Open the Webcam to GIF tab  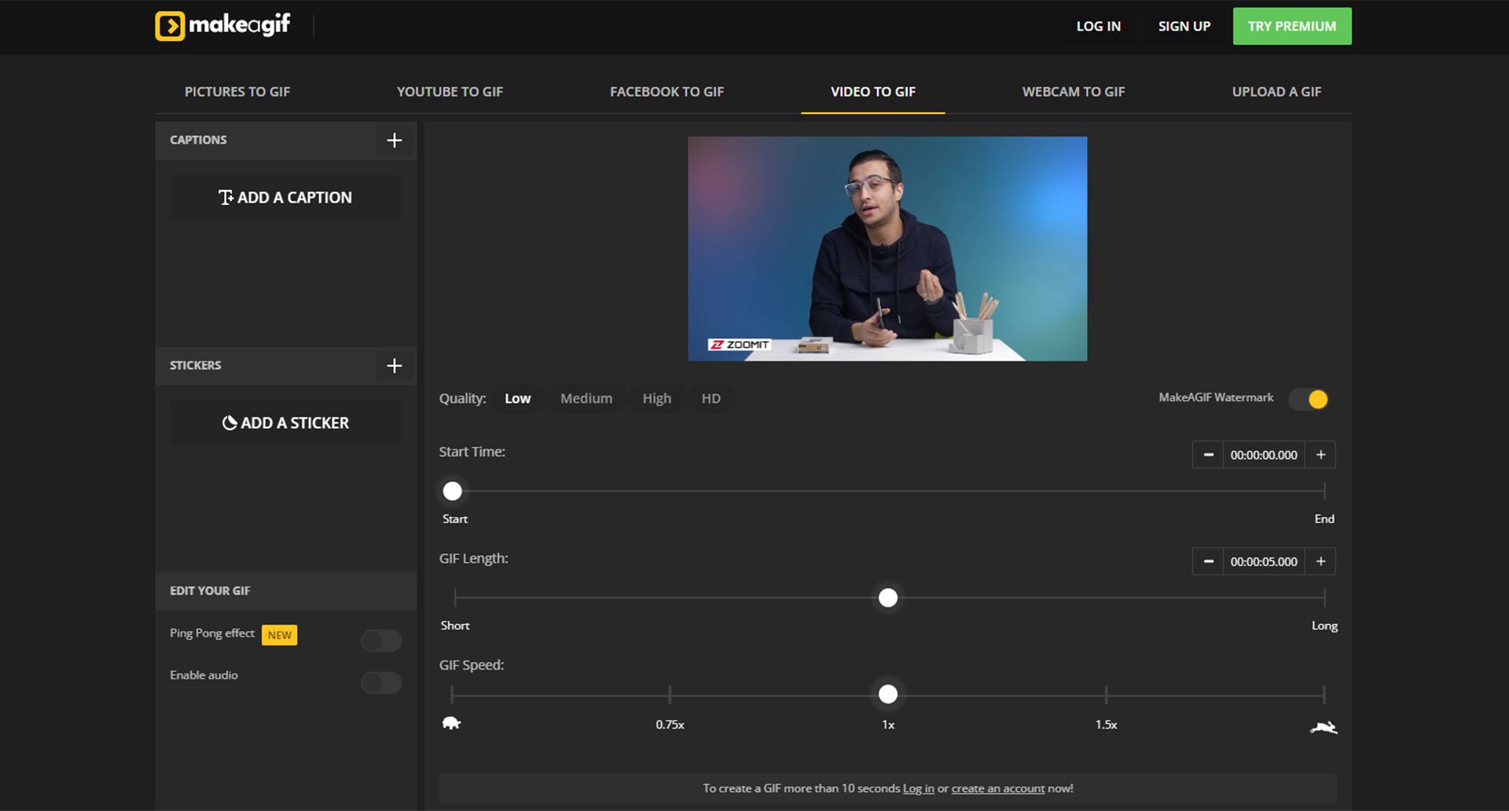[1073, 92]
